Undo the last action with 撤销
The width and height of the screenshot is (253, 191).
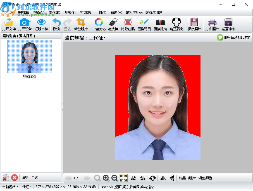pos(56,24)
